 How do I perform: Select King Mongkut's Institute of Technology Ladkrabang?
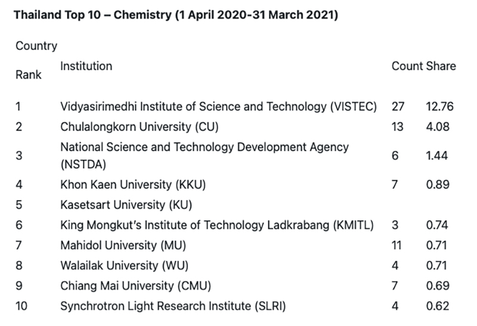pos(217,225)
